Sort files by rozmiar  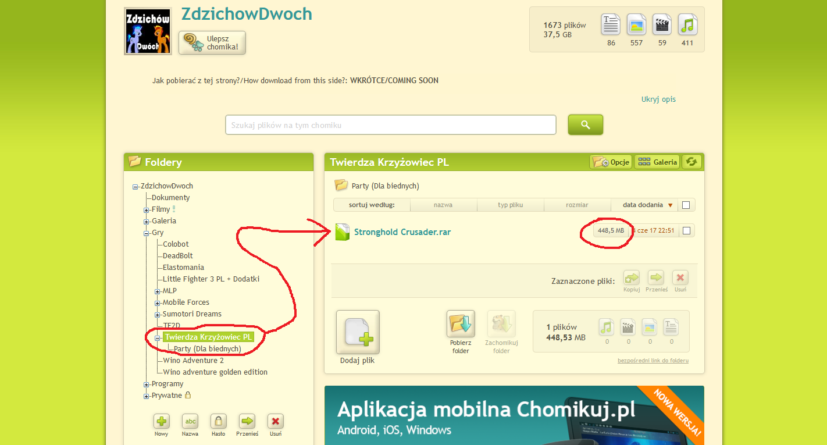coord(577,204)
